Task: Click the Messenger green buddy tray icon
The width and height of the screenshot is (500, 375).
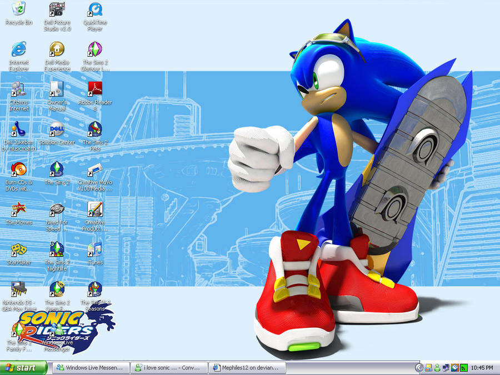Action: coord(437,368)
